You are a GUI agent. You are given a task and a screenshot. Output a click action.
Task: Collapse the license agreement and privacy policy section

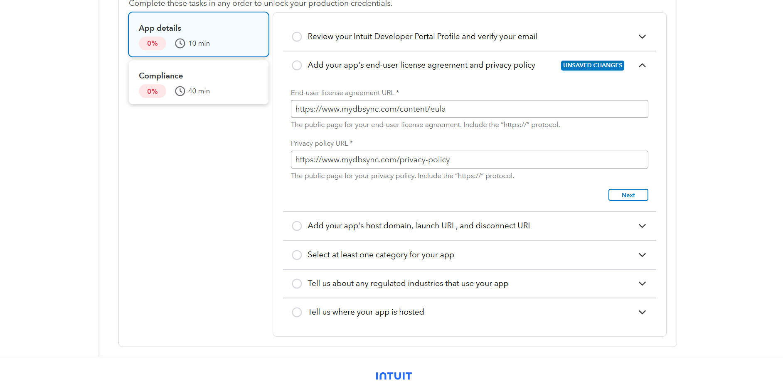point(642,66)
